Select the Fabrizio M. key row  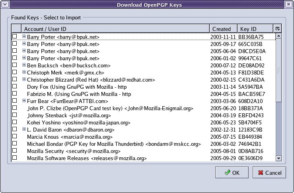click(x=144, y=94)
